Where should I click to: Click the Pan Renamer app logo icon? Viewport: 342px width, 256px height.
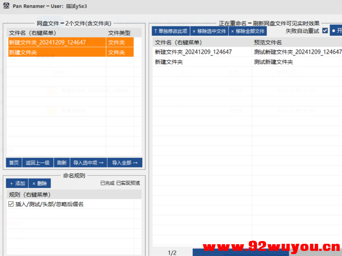coord(6,6)
